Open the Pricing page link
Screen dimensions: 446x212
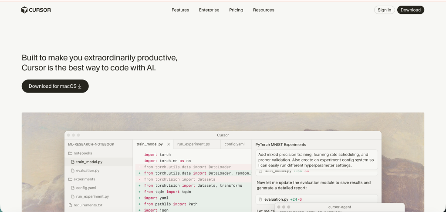coord(236,10)
